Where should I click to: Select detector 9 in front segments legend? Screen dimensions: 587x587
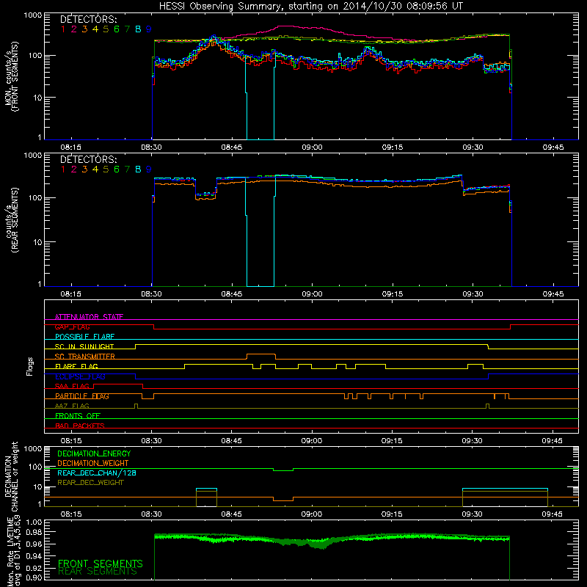pyautogui.click(x=149, y=29)
